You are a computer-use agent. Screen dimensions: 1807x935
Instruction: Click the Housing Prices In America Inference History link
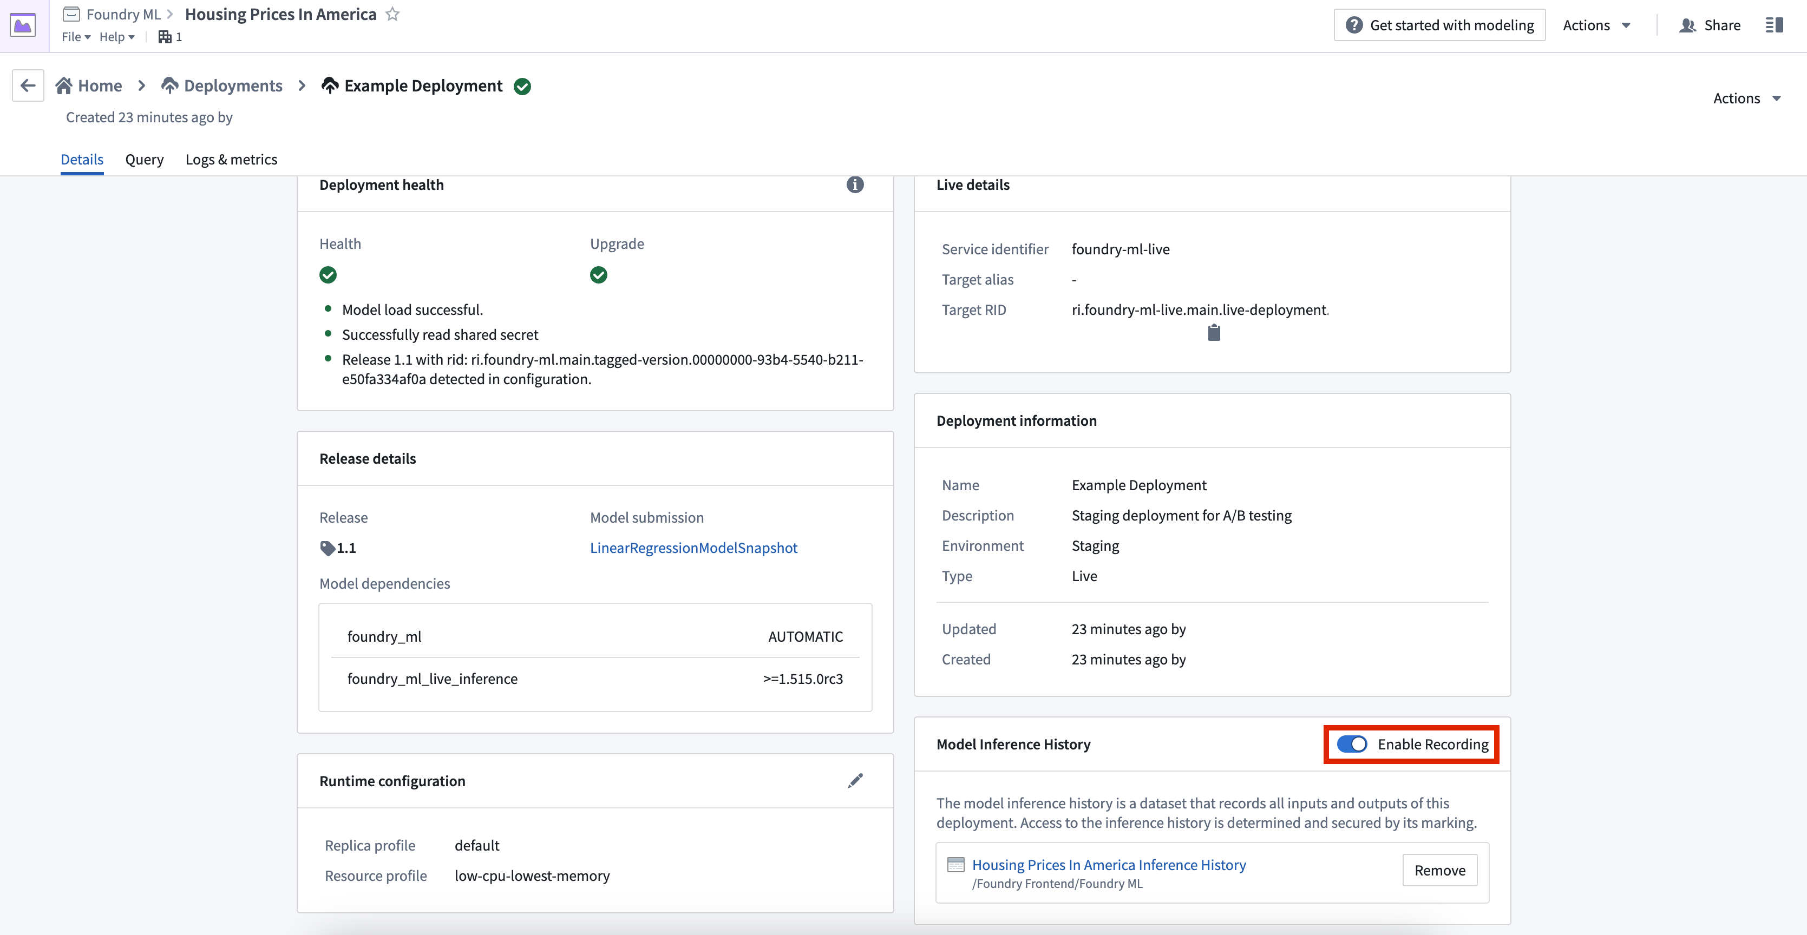coord(1107,865)
